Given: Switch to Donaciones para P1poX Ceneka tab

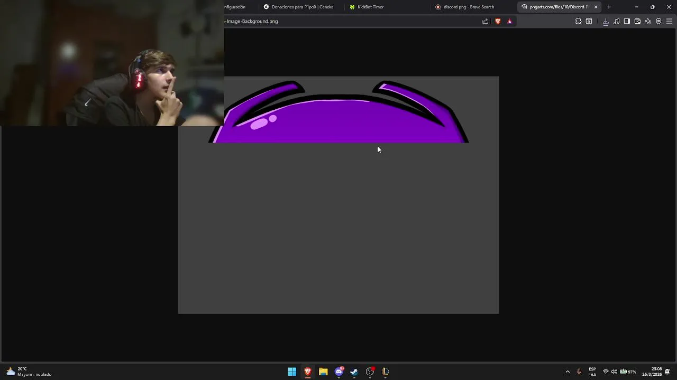Looking at the screenshot, I should click(x=301, y=7).
